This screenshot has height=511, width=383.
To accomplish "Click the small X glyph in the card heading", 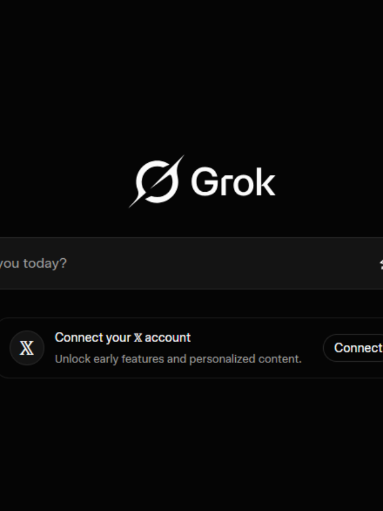I will click(x=138, y=338).
